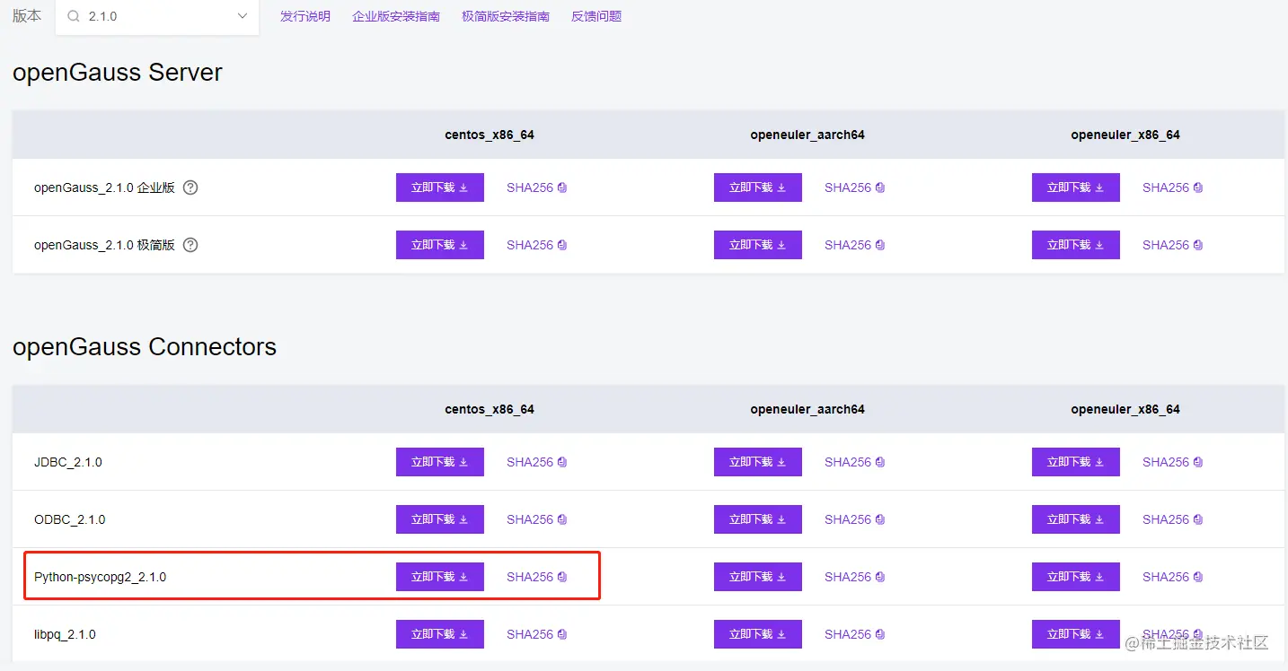Open the 极简版安装指南 link
Screen dimensions: 1288x671
coord(506,16)
